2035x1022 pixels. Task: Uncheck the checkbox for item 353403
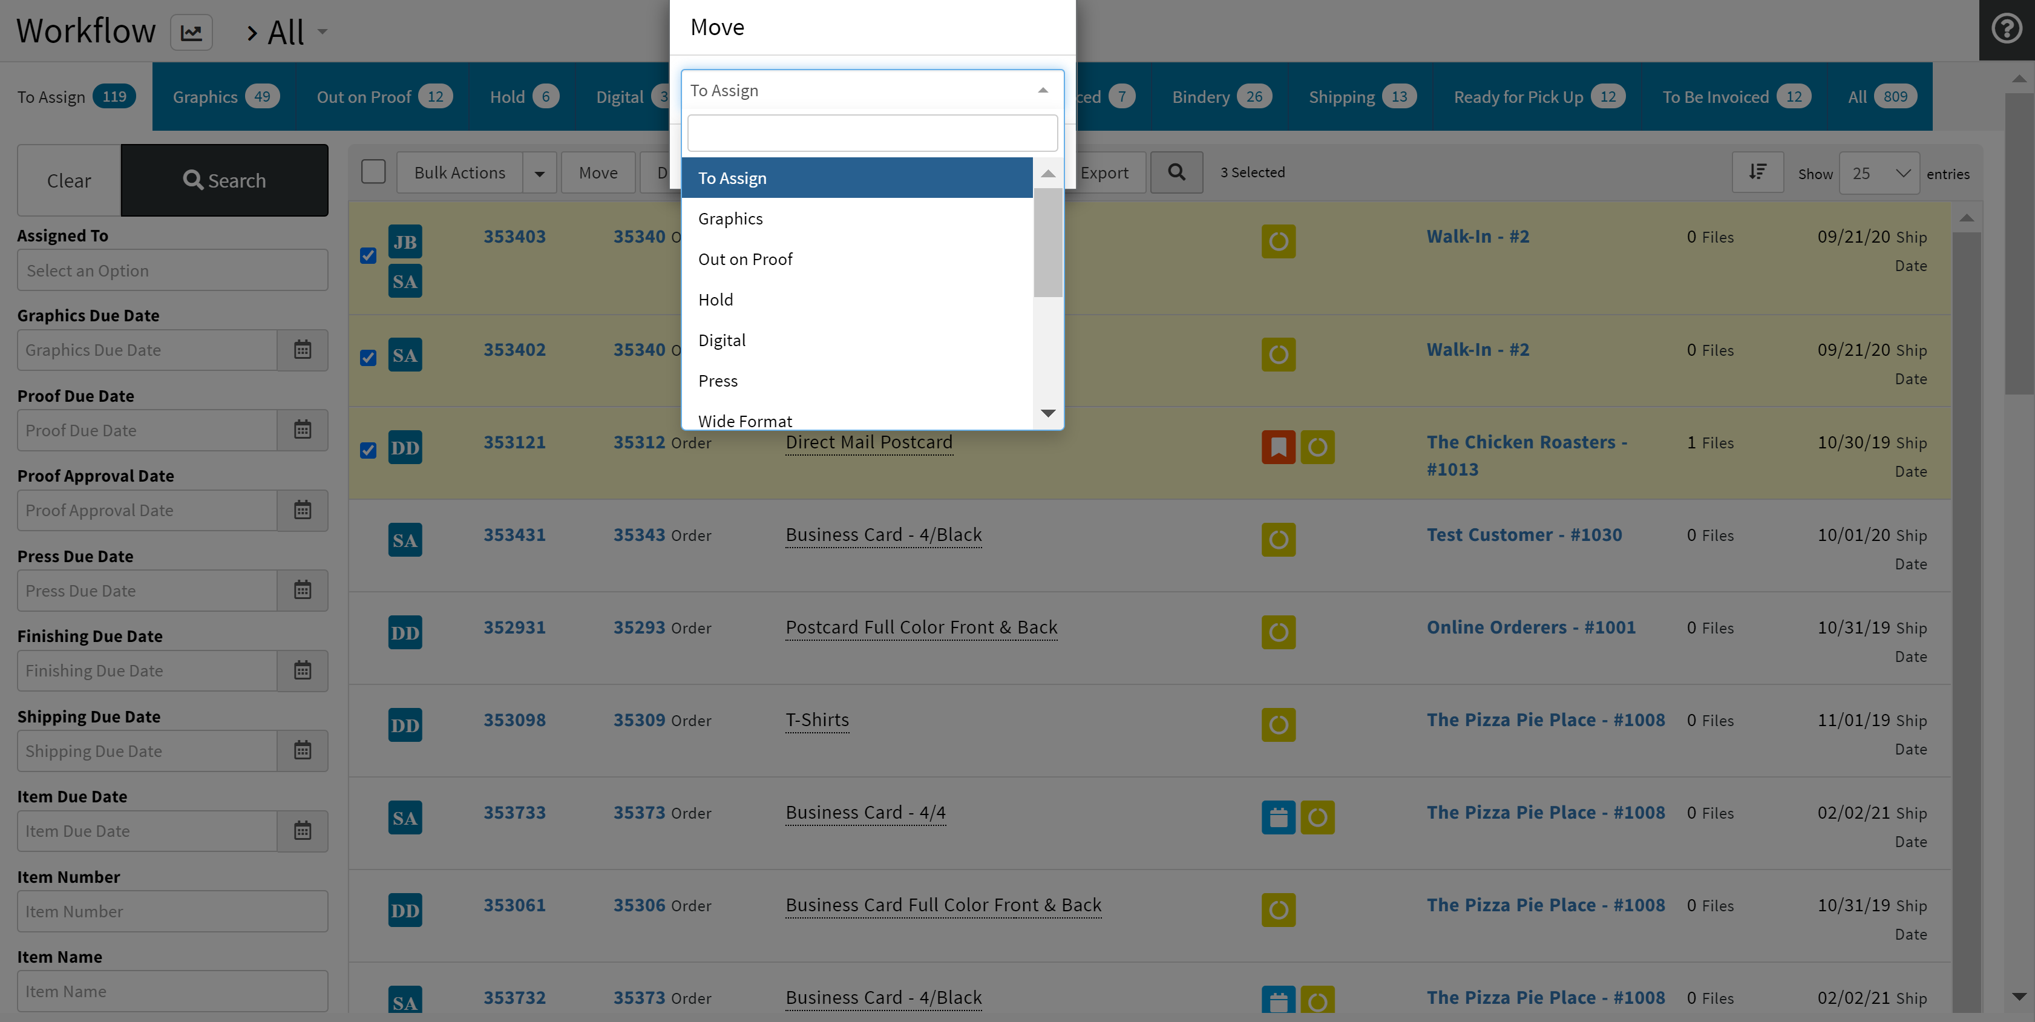point(368,255)
